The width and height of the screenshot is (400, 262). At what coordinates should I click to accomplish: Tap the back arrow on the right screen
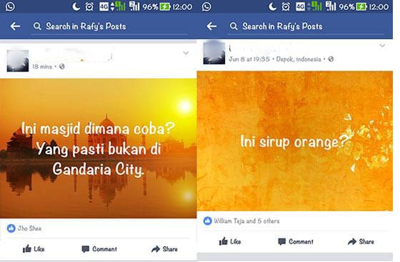[211, 26]
